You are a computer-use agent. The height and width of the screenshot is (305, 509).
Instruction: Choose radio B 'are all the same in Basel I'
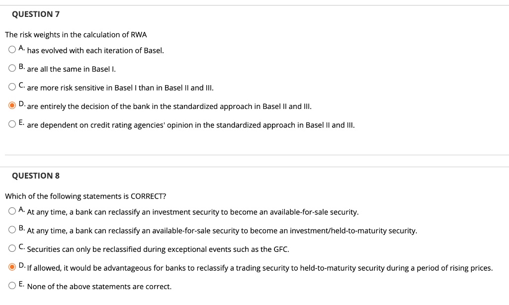coord(12,68)
